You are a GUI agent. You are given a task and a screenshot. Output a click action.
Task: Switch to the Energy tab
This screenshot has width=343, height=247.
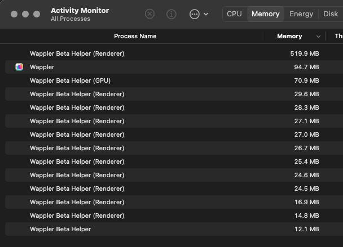click(x=301, y=14)
